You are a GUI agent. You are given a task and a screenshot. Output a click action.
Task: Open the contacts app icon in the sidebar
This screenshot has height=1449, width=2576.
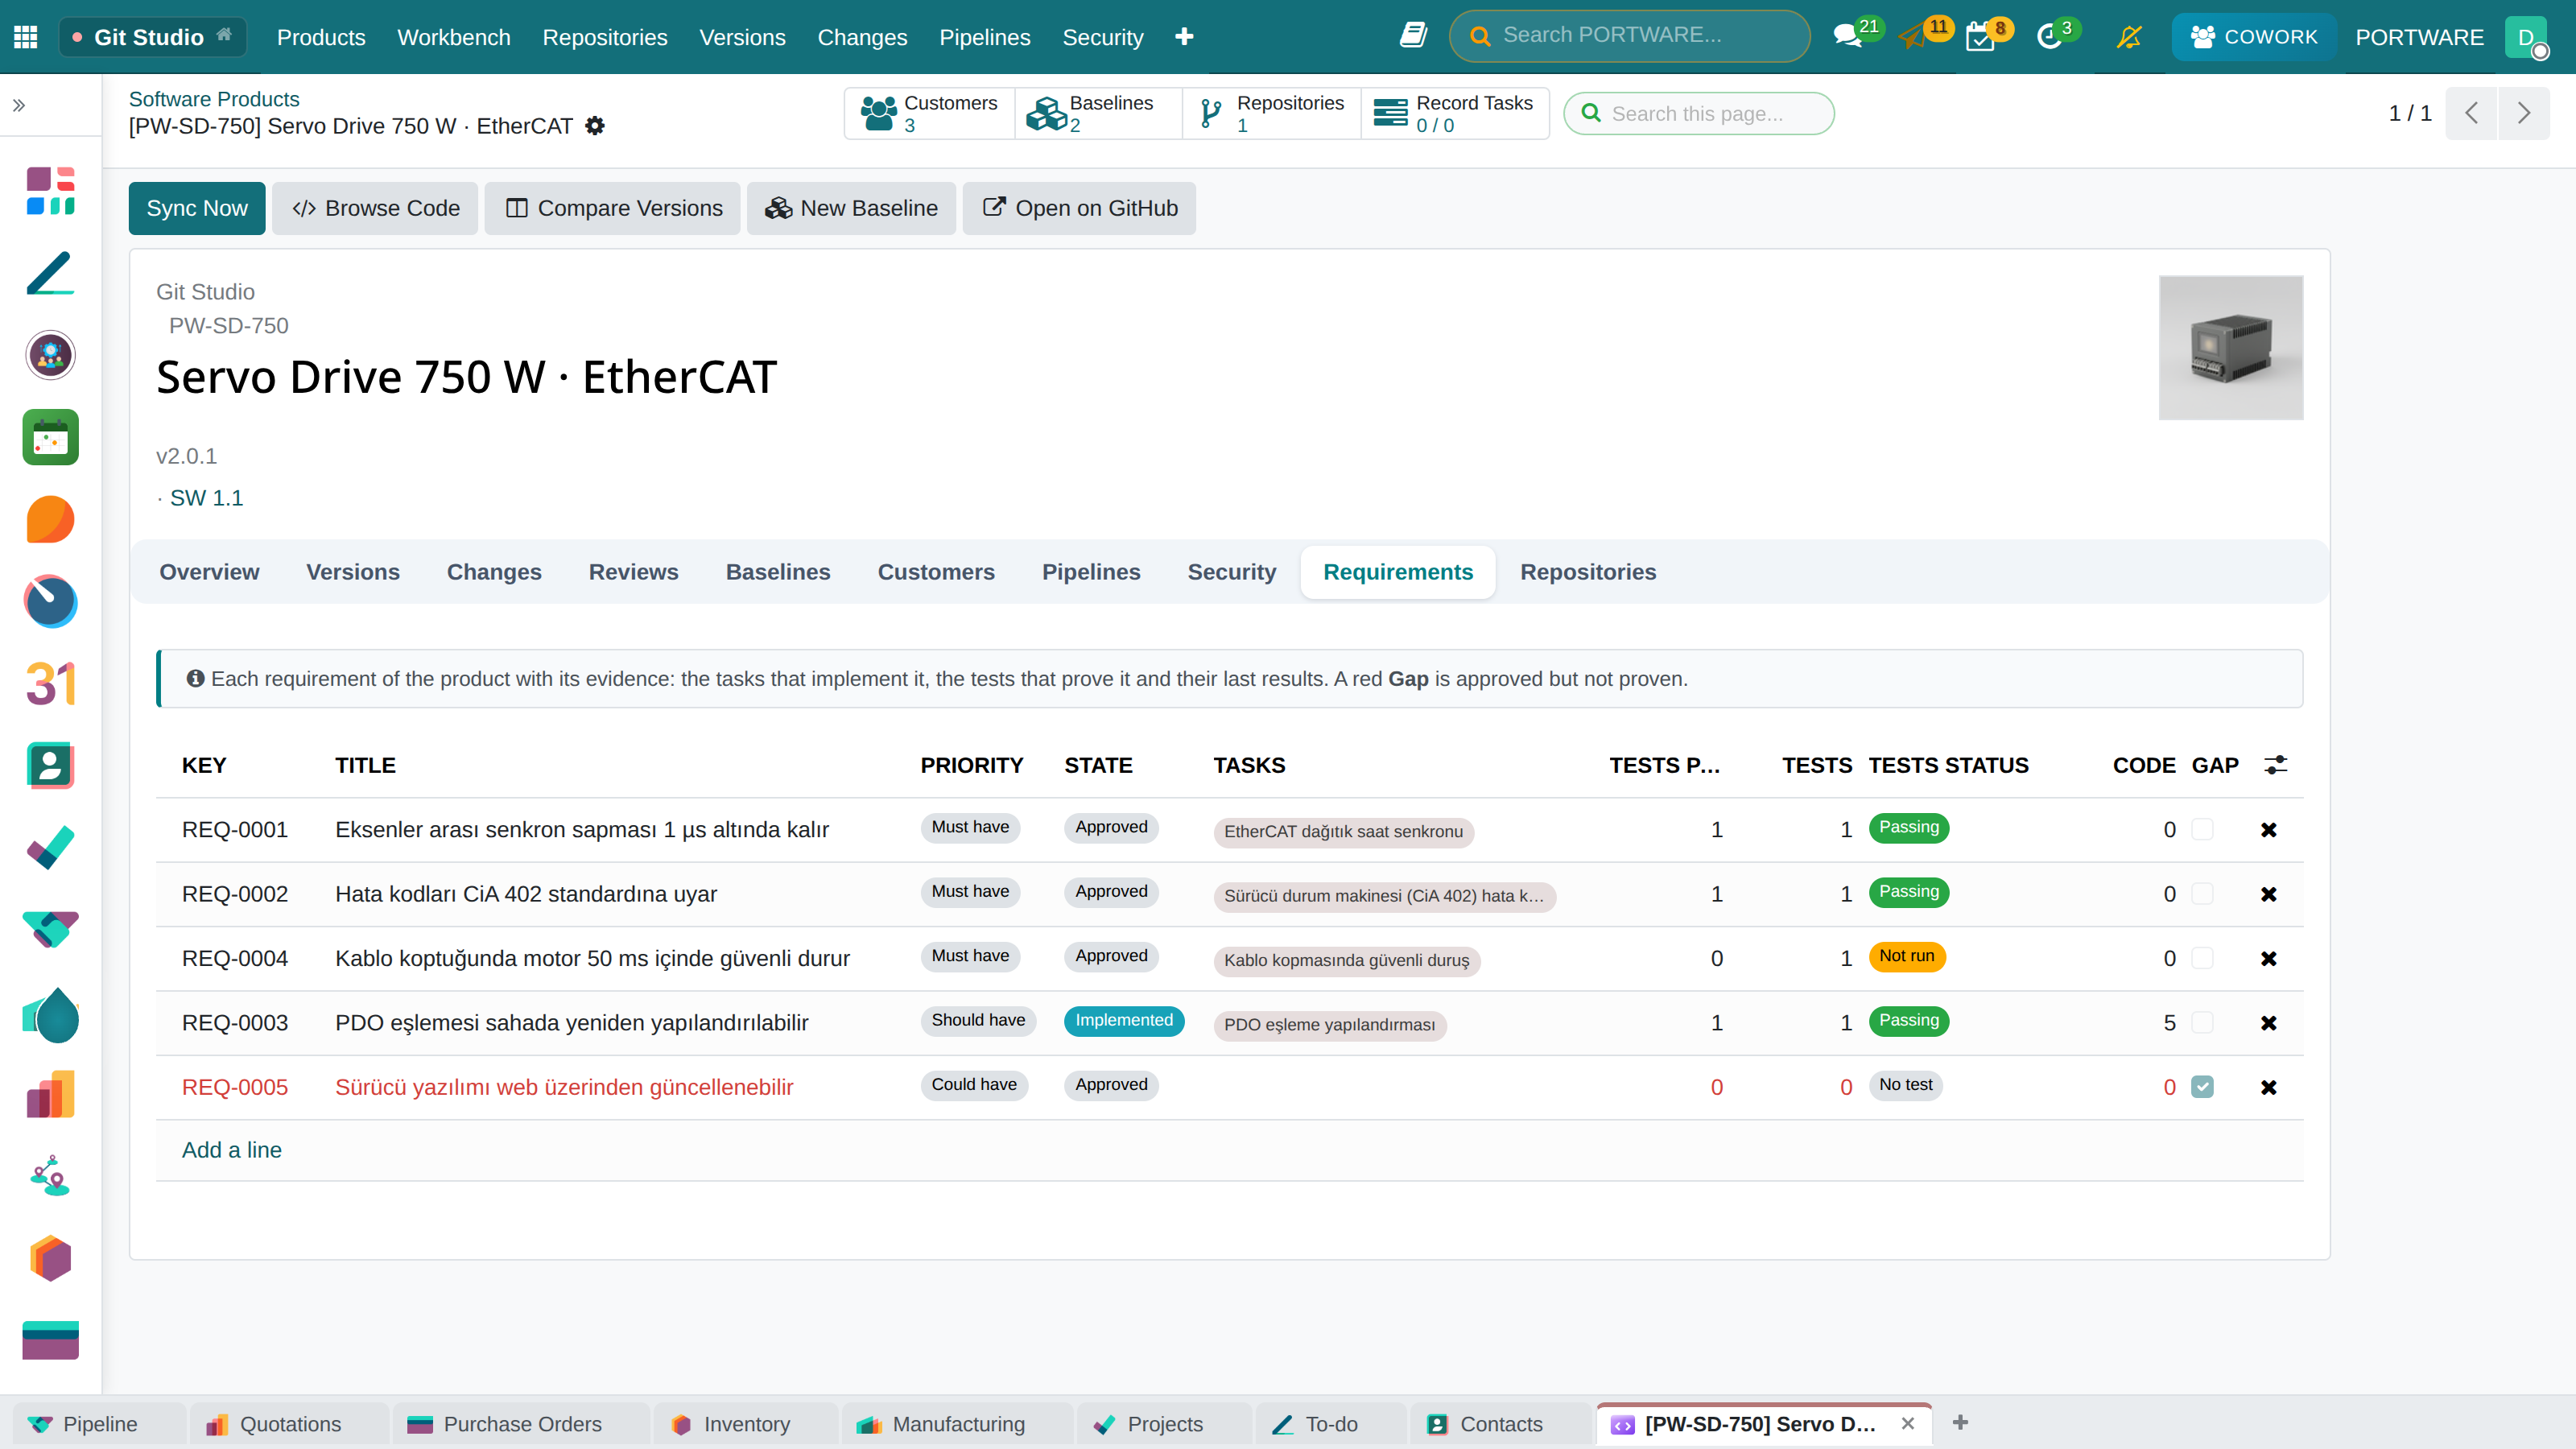pos(51,766)
